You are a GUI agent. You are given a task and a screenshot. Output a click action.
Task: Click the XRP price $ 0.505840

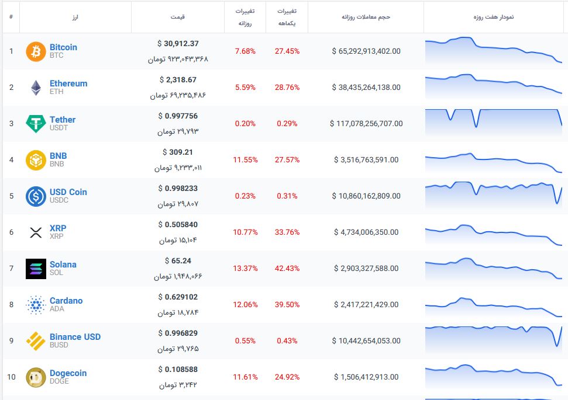tap(178, 225)
